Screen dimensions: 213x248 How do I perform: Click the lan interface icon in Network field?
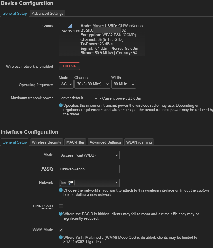point(71,183)
